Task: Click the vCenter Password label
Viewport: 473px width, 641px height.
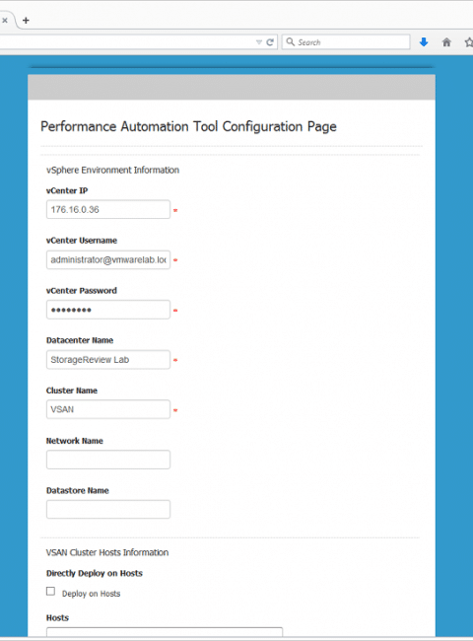Action: pos(82,291)
